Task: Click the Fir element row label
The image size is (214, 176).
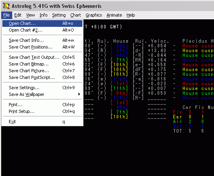Action: pyautogui.click(x=177, y=112)
